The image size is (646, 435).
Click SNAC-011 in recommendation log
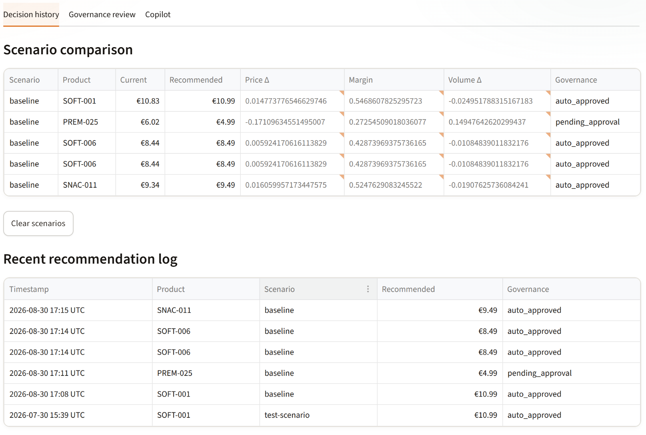coord(206,310)
